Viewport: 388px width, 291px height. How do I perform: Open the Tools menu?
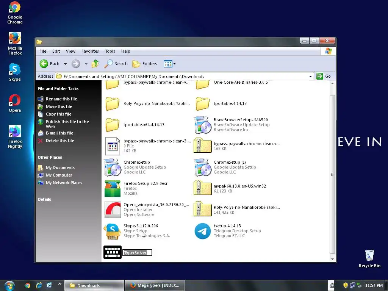tap(110, 51)
